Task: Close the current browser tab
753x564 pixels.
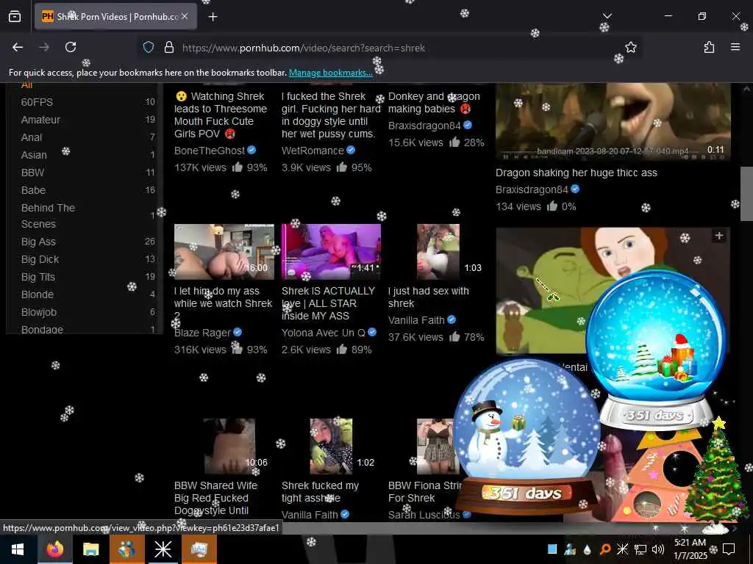Action: 185,16
